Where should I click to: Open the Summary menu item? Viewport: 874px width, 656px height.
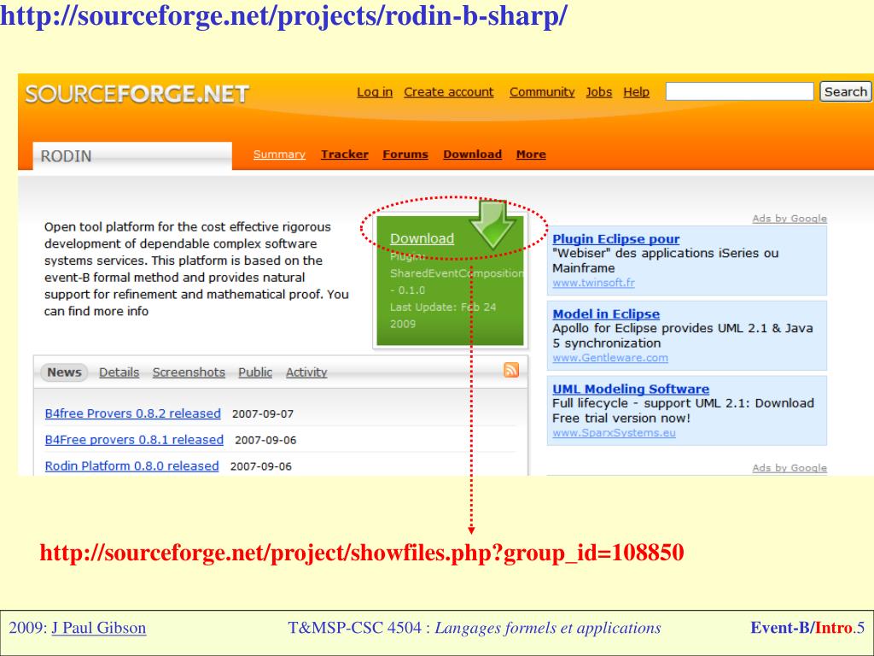tap(279, 155)
